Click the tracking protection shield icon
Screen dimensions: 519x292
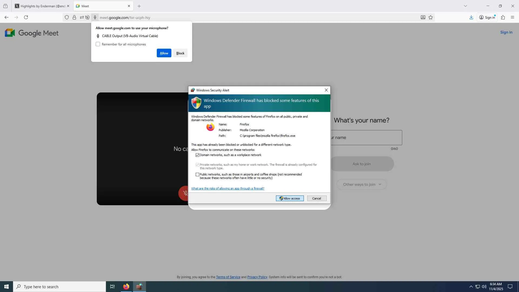(67, 18)
